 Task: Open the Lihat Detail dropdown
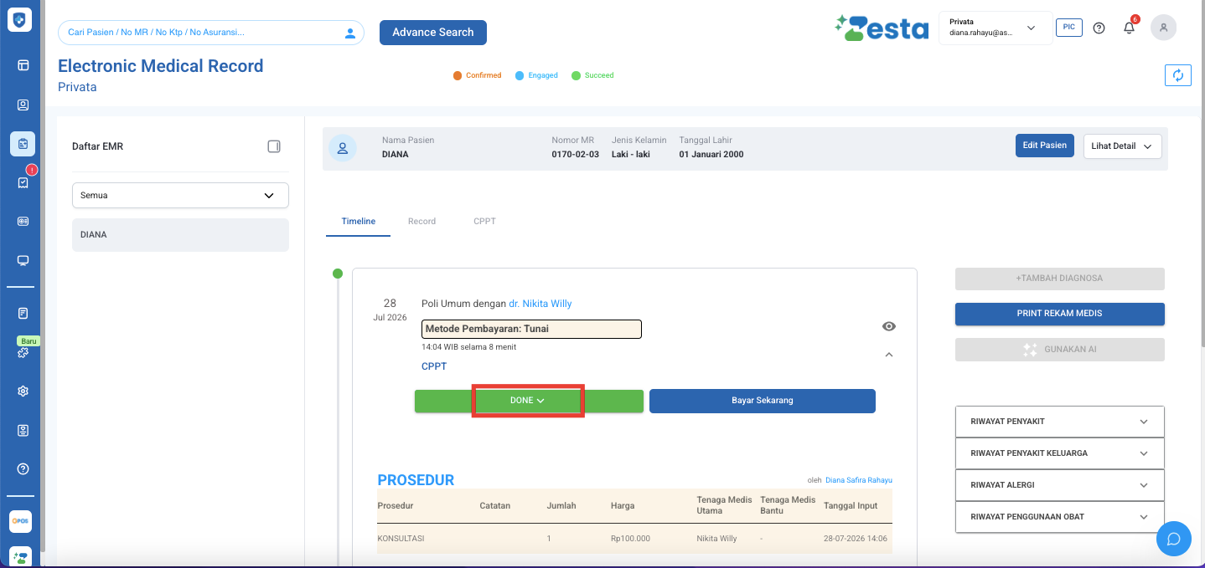[1123, 146]
